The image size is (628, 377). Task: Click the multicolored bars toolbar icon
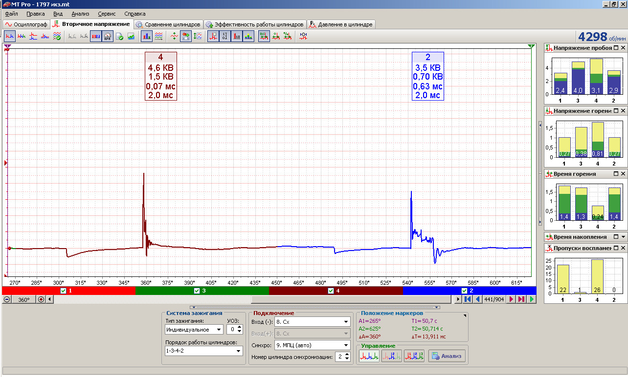coord(248,36)
